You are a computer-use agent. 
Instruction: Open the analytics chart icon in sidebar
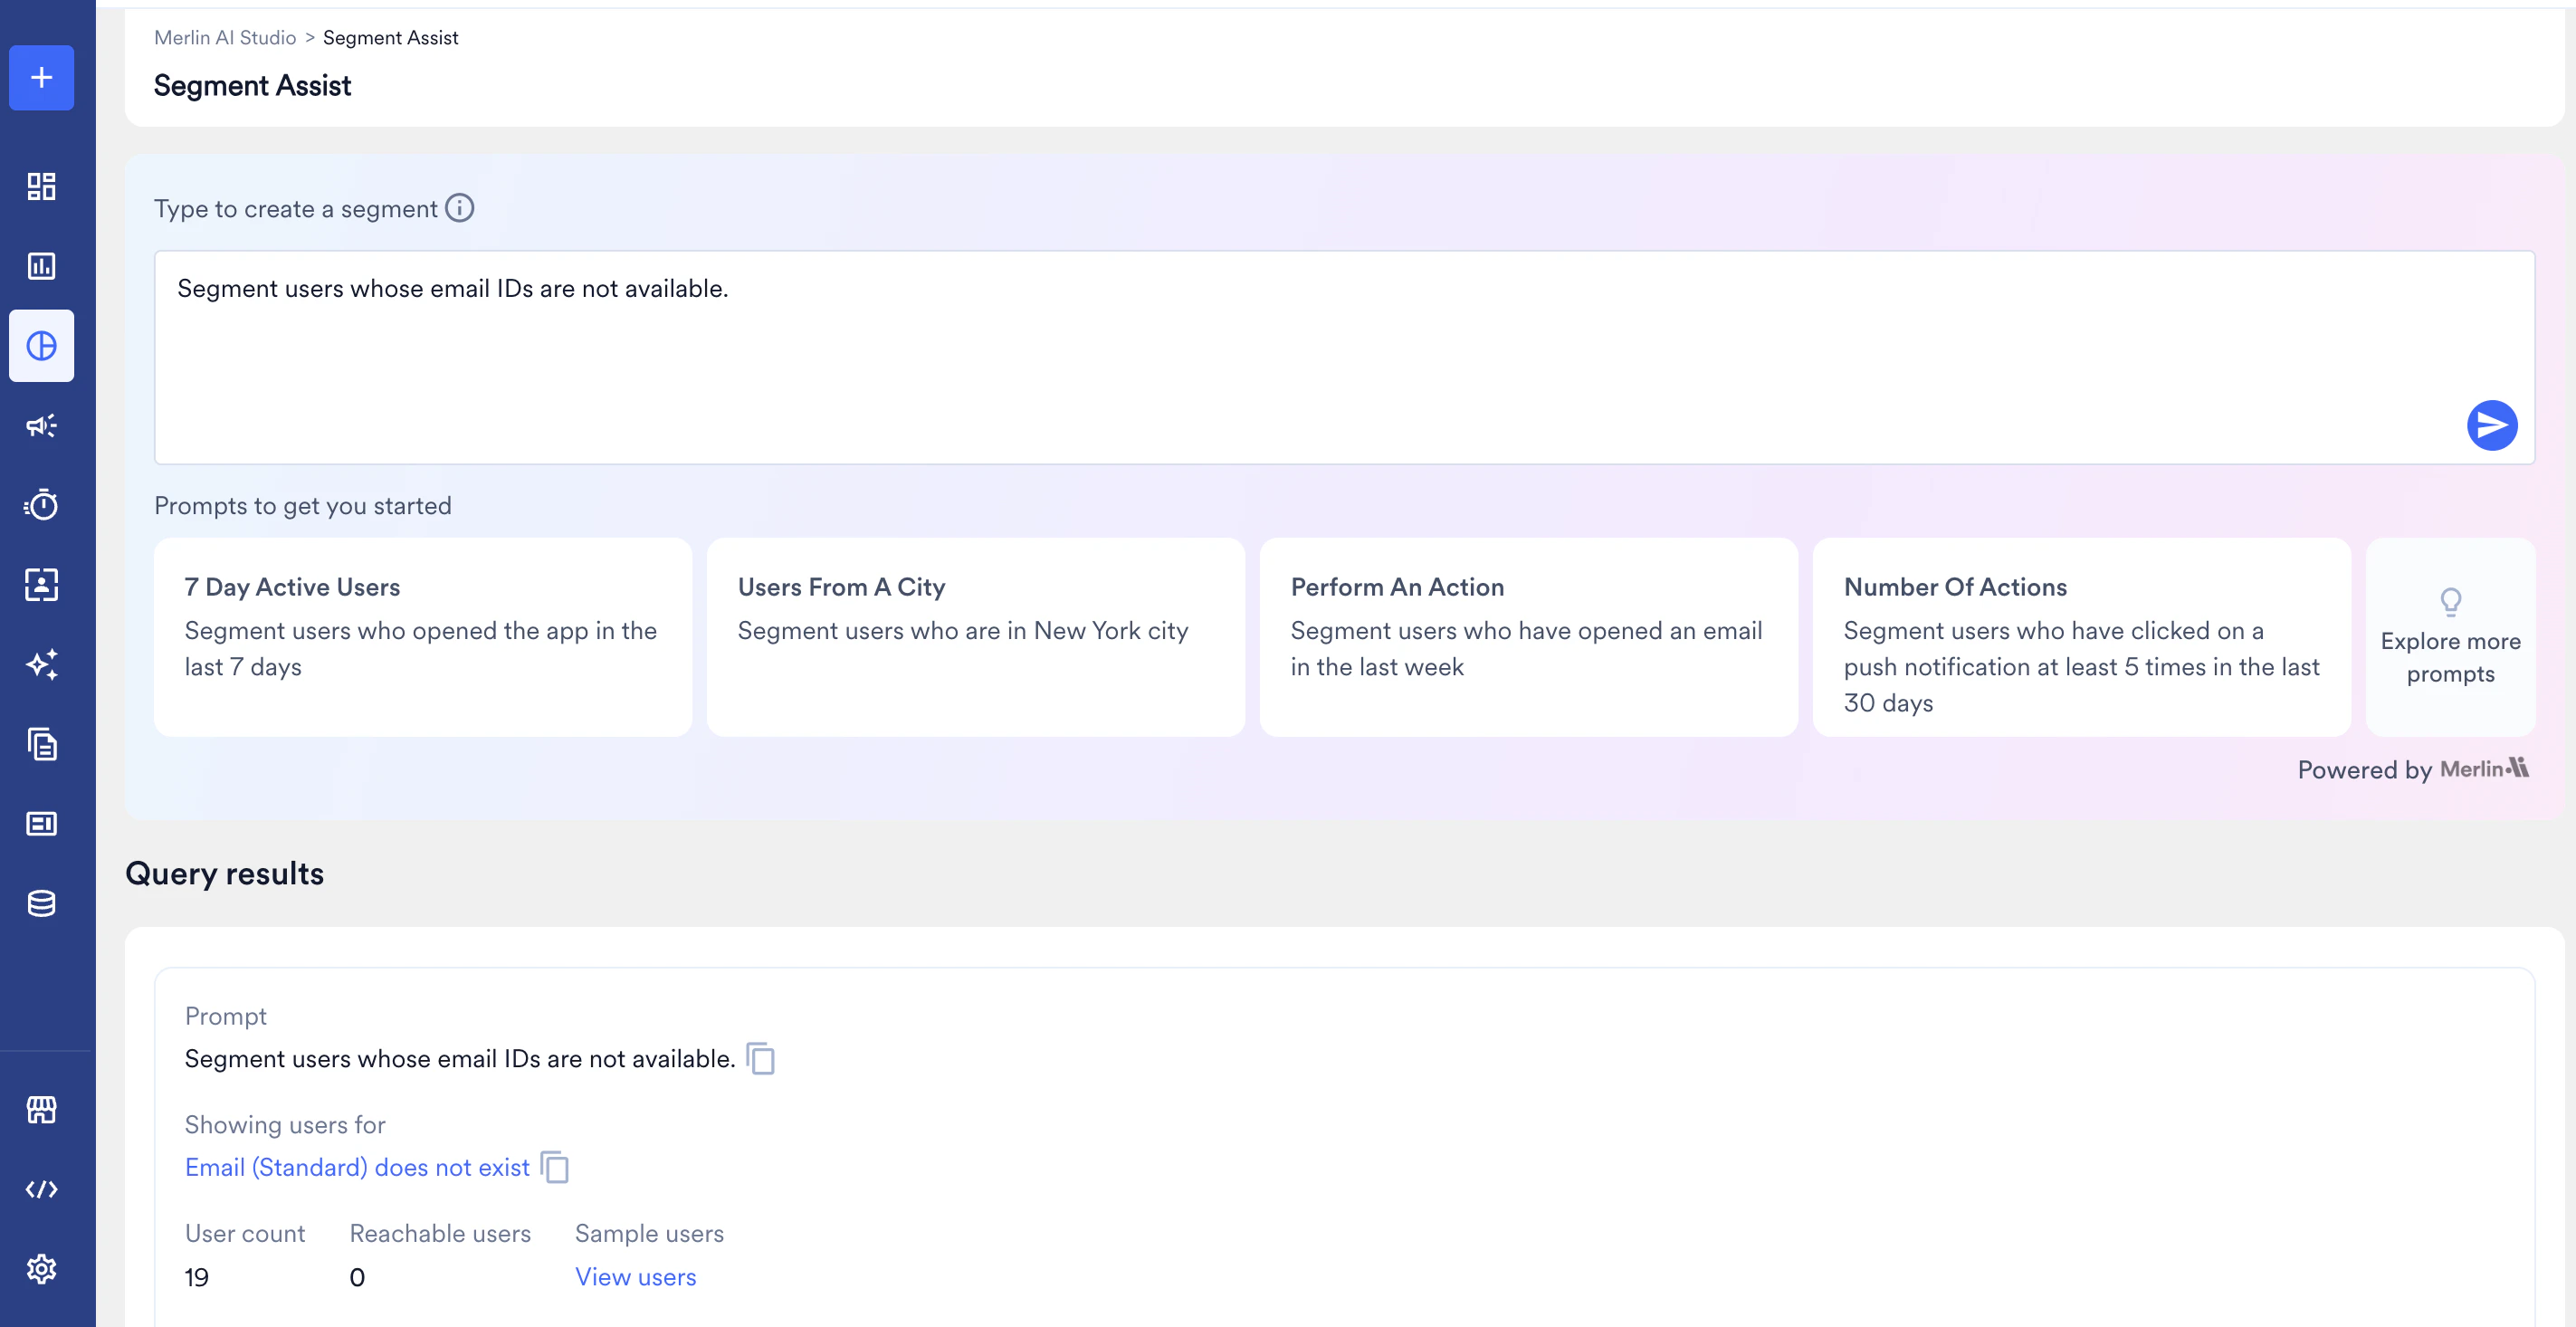click(x=41, y=266)
